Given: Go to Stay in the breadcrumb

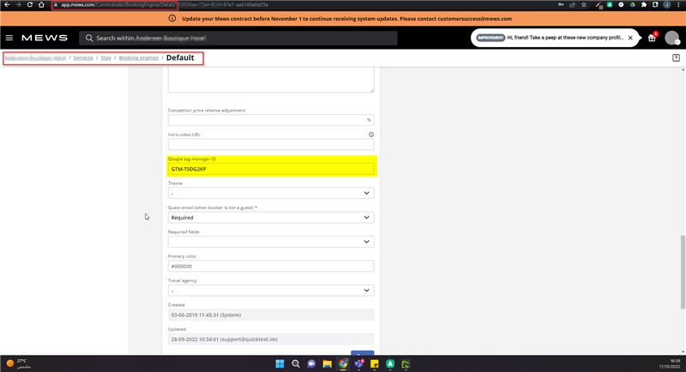Looking at the screenshot, I should 106,58.
